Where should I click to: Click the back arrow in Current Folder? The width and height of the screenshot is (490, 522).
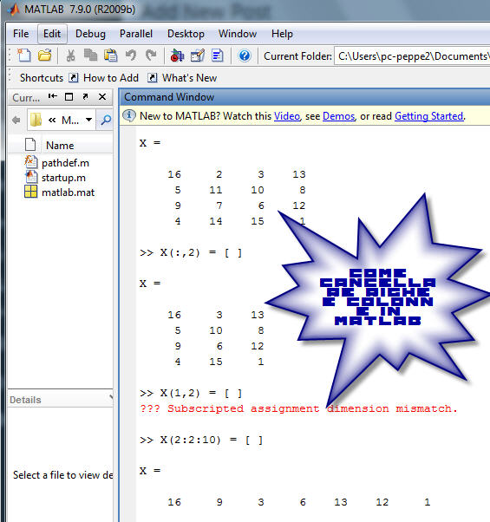coord(16,120)
